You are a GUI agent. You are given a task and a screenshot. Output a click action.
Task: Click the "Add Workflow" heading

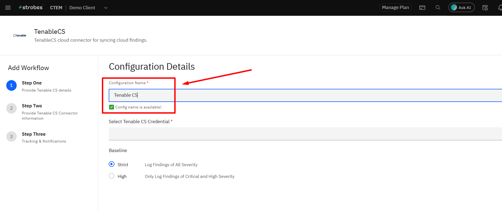click(x=28, y=68)
